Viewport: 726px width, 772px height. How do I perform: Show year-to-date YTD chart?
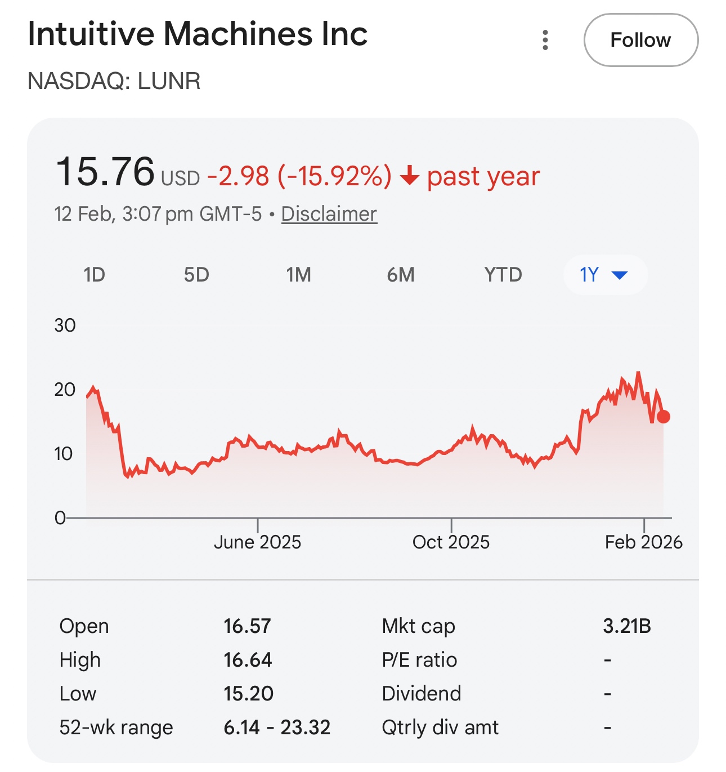point(503,275)
